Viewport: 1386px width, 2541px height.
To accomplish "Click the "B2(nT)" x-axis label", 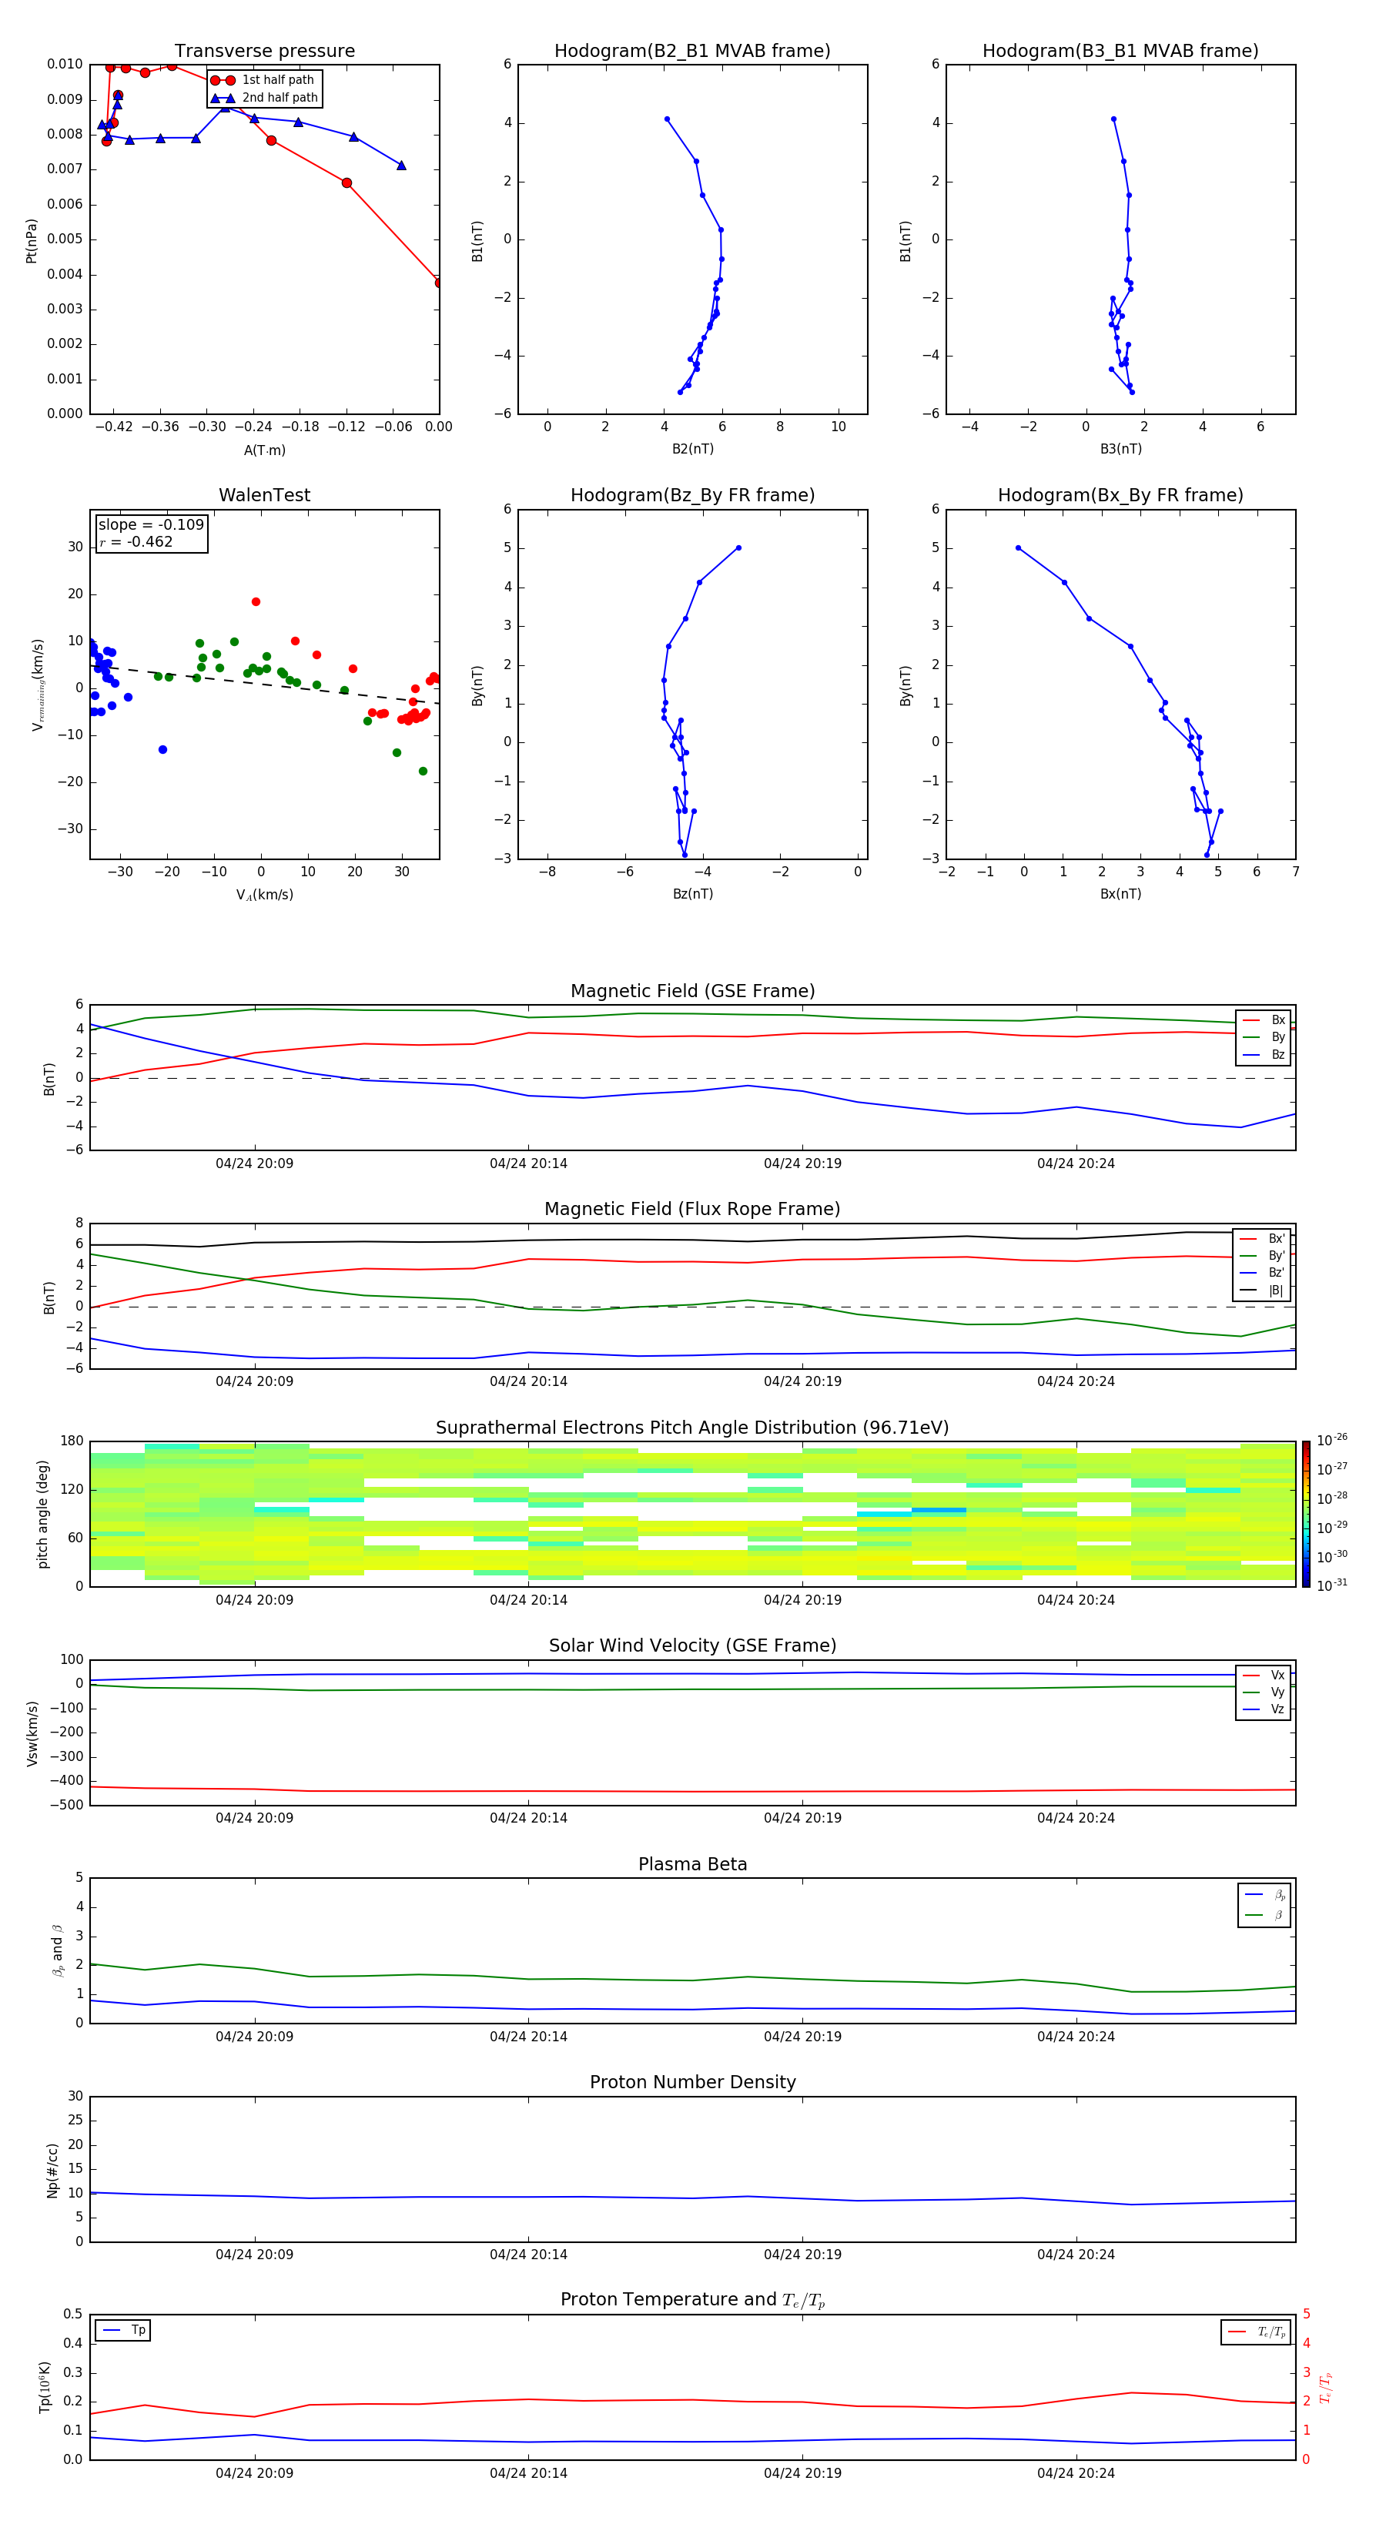I will tap(692, 450).
